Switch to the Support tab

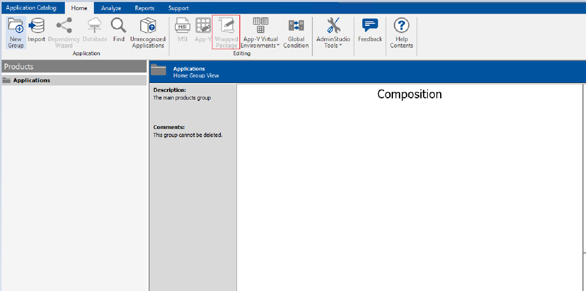[179, 8]
